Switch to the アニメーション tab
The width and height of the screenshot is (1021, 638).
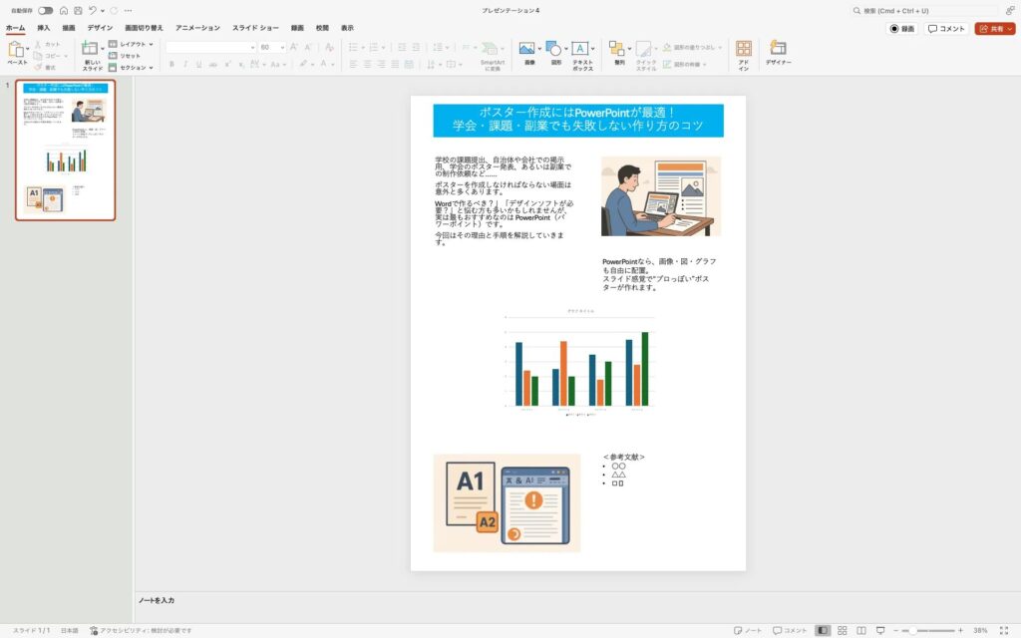coord(198,28)
